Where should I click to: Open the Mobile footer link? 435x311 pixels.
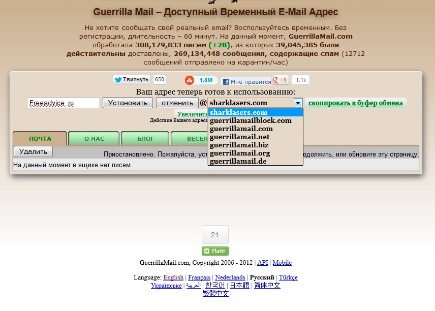282,262
